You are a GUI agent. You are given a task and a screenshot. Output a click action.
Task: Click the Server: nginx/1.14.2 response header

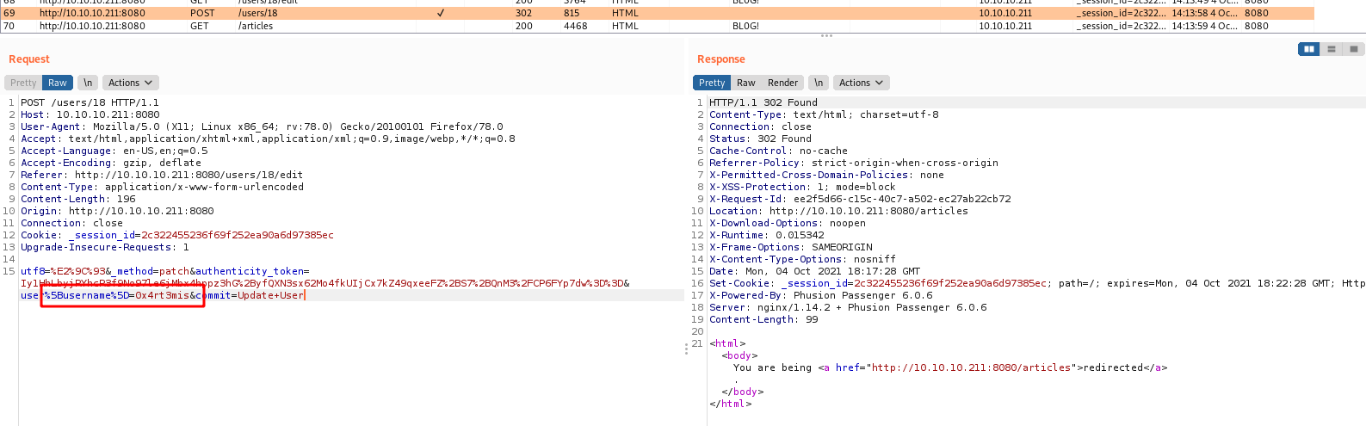[x=848, y=307]
